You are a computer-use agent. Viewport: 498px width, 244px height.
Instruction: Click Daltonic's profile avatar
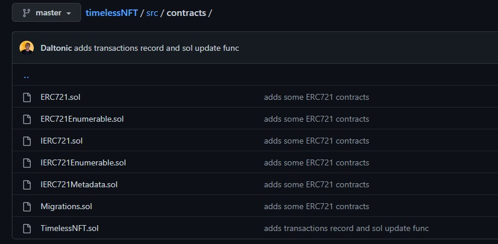point(27,48)
